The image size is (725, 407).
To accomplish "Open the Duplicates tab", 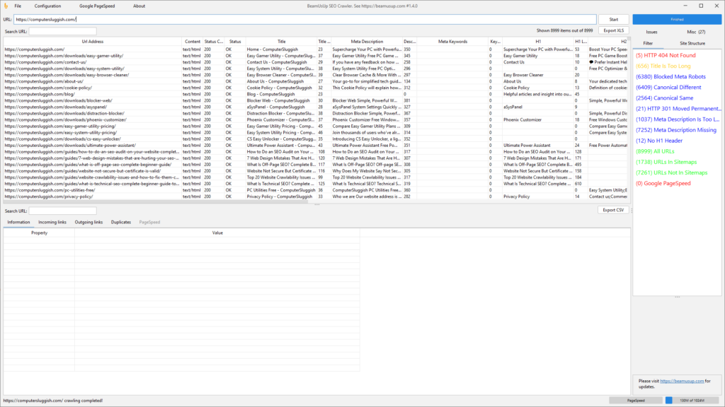I will [x=120, y=223].
